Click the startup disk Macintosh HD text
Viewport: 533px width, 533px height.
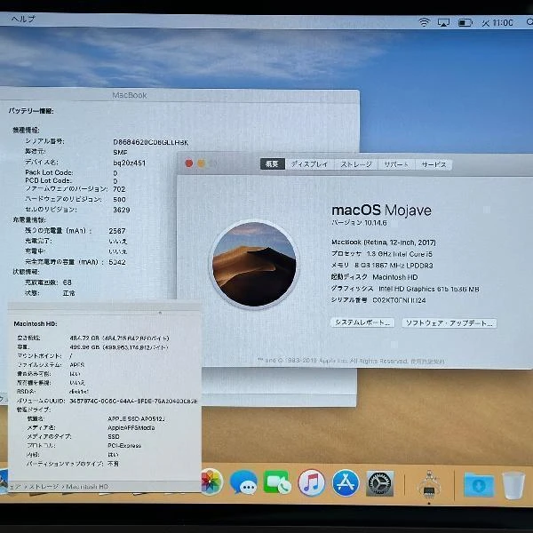395,277
